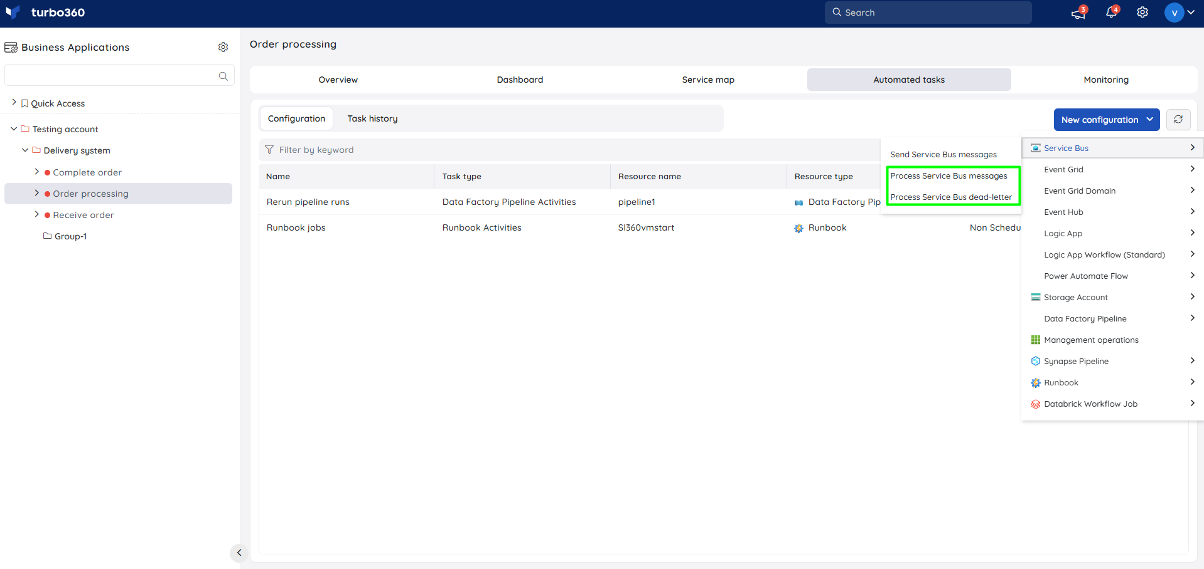1204x569 pixels.
Task: Click the Synapse Pipeline icon
Action: [x=1036, y=361]
